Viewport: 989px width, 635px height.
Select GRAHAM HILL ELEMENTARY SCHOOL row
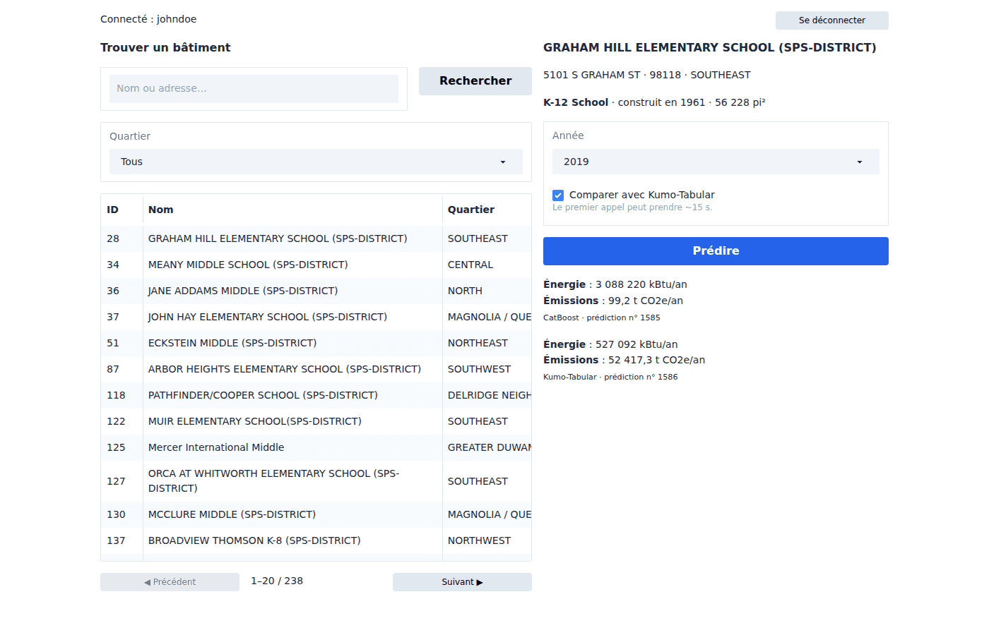[x=316, y=238]
